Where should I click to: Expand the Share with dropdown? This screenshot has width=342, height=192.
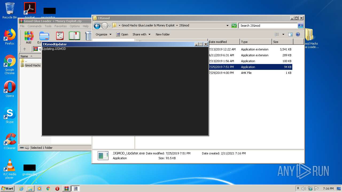[141, 34]
